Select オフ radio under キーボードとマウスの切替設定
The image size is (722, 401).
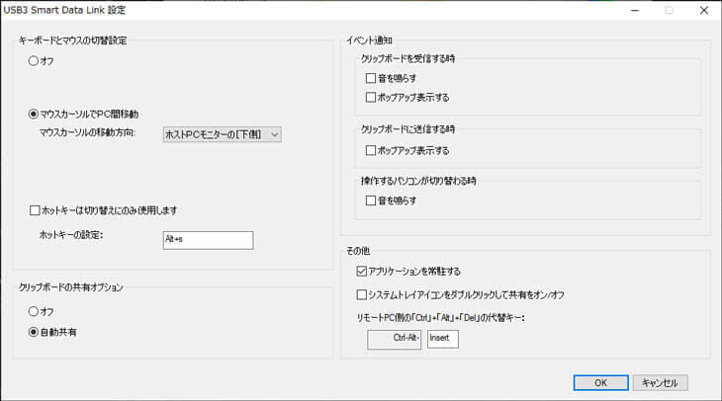click(x=35, y=61)
